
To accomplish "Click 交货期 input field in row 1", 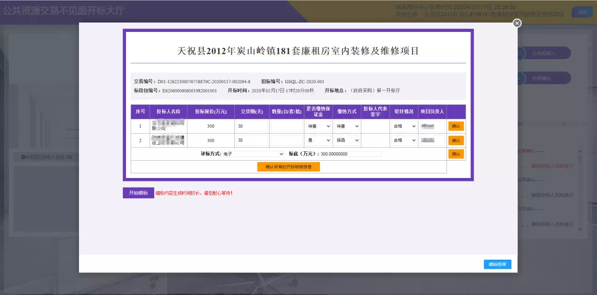I will coord(252,126).
